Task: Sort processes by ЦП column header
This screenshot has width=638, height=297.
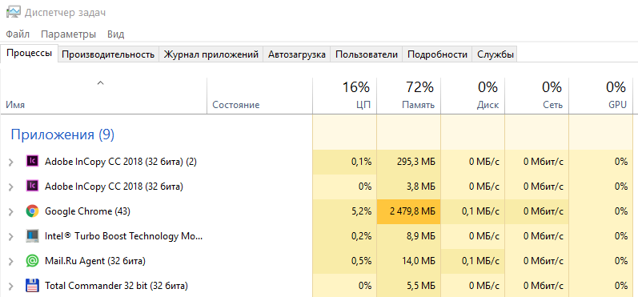Action: coord(345,95)
